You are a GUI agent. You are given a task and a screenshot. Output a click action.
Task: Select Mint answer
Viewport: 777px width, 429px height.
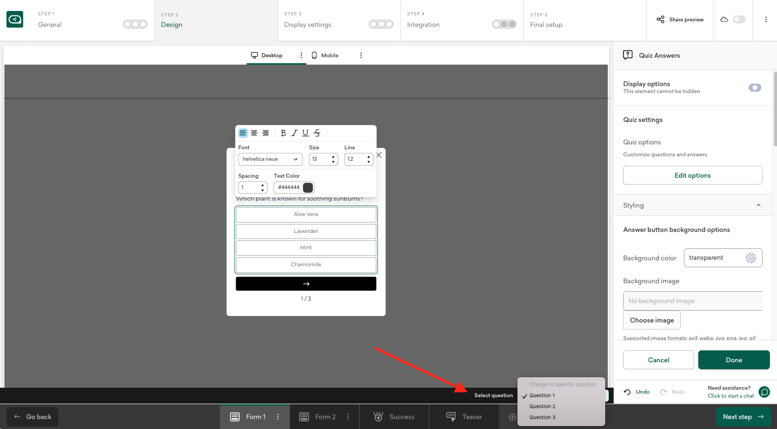tap(306, 248)
